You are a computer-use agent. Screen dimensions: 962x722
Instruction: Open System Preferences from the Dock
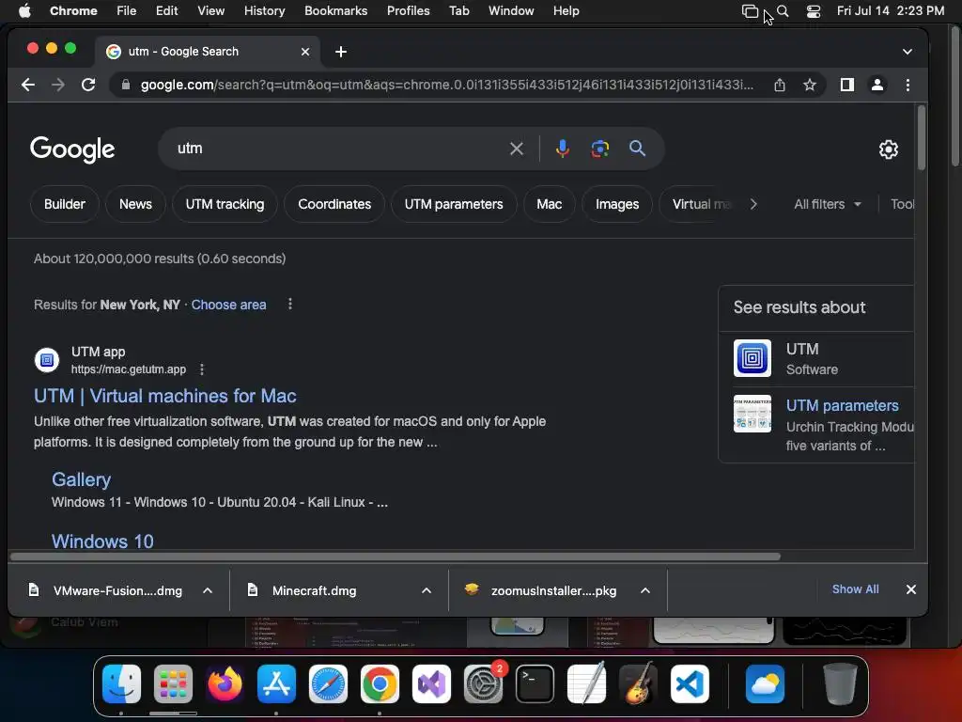point(483,683)
